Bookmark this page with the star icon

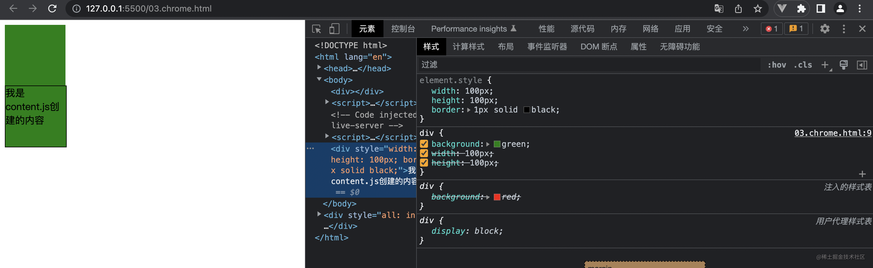758,8
